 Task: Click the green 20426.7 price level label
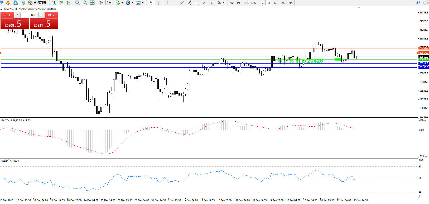[424, 59]
